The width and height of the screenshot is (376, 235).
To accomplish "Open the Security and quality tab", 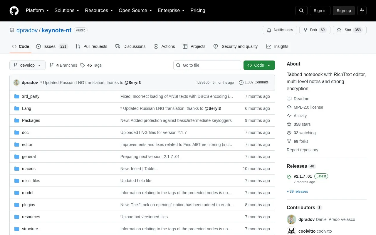I will pyautogui.click(x=236, y=46).
